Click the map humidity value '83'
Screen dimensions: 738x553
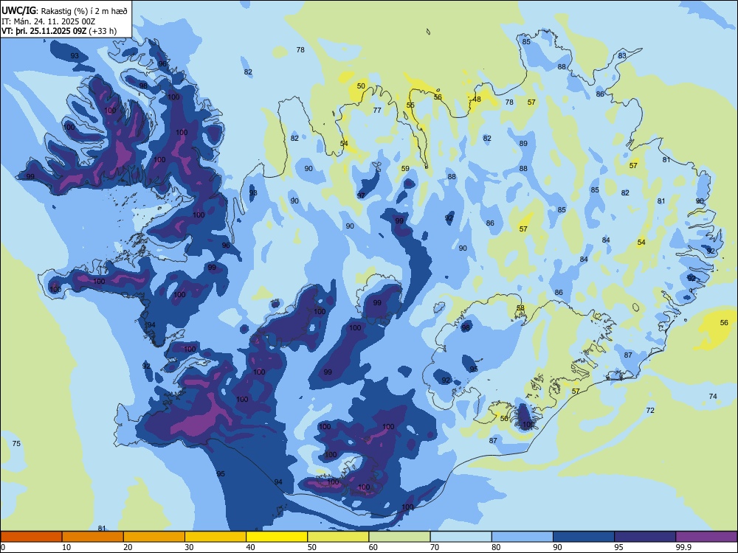click(622, 56)
